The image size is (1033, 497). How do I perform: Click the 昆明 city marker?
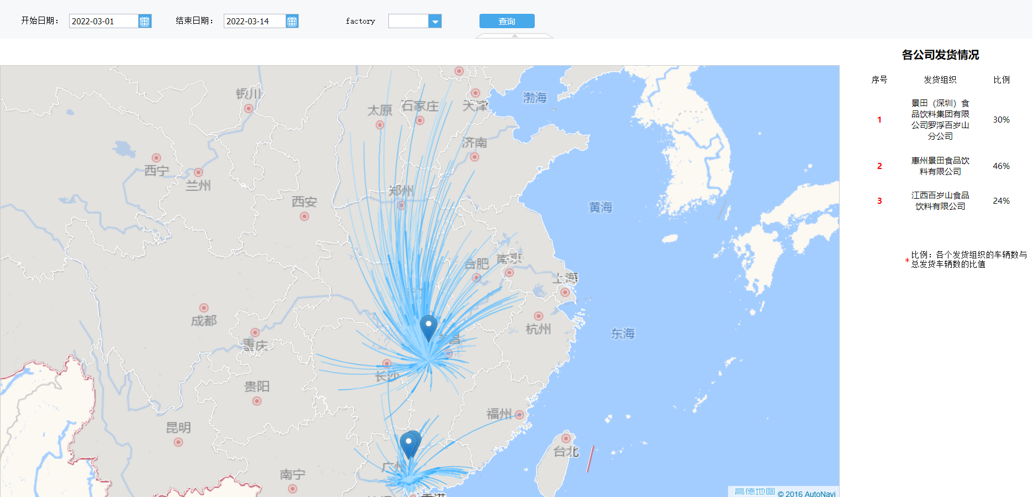178,442
